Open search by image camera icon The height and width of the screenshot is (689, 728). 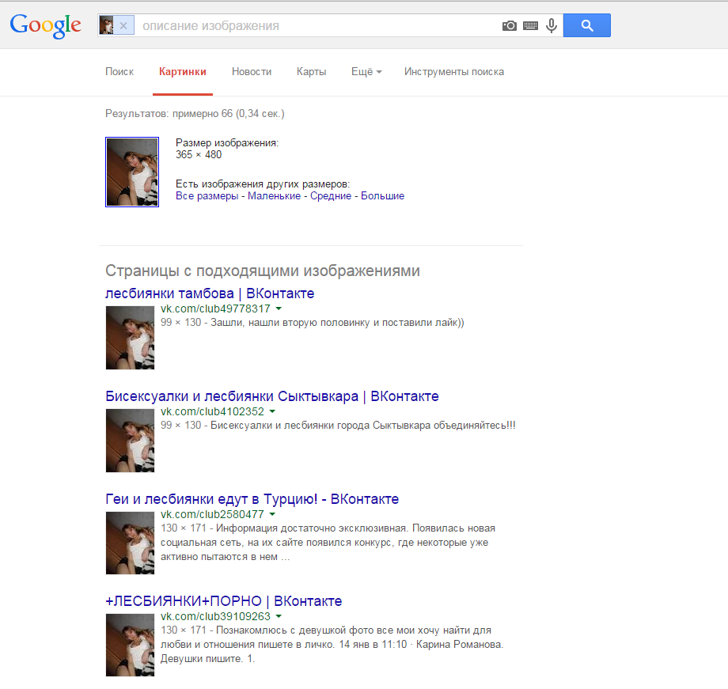[x=510, y=26]
